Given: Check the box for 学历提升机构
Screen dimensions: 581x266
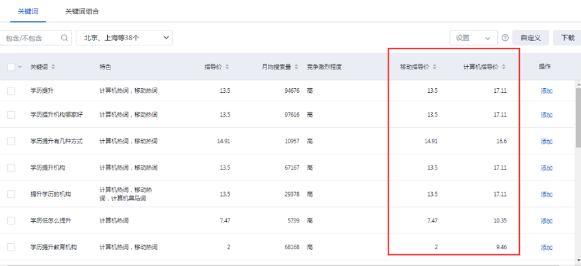Looking at the screenshot, I should coord(11,167).
